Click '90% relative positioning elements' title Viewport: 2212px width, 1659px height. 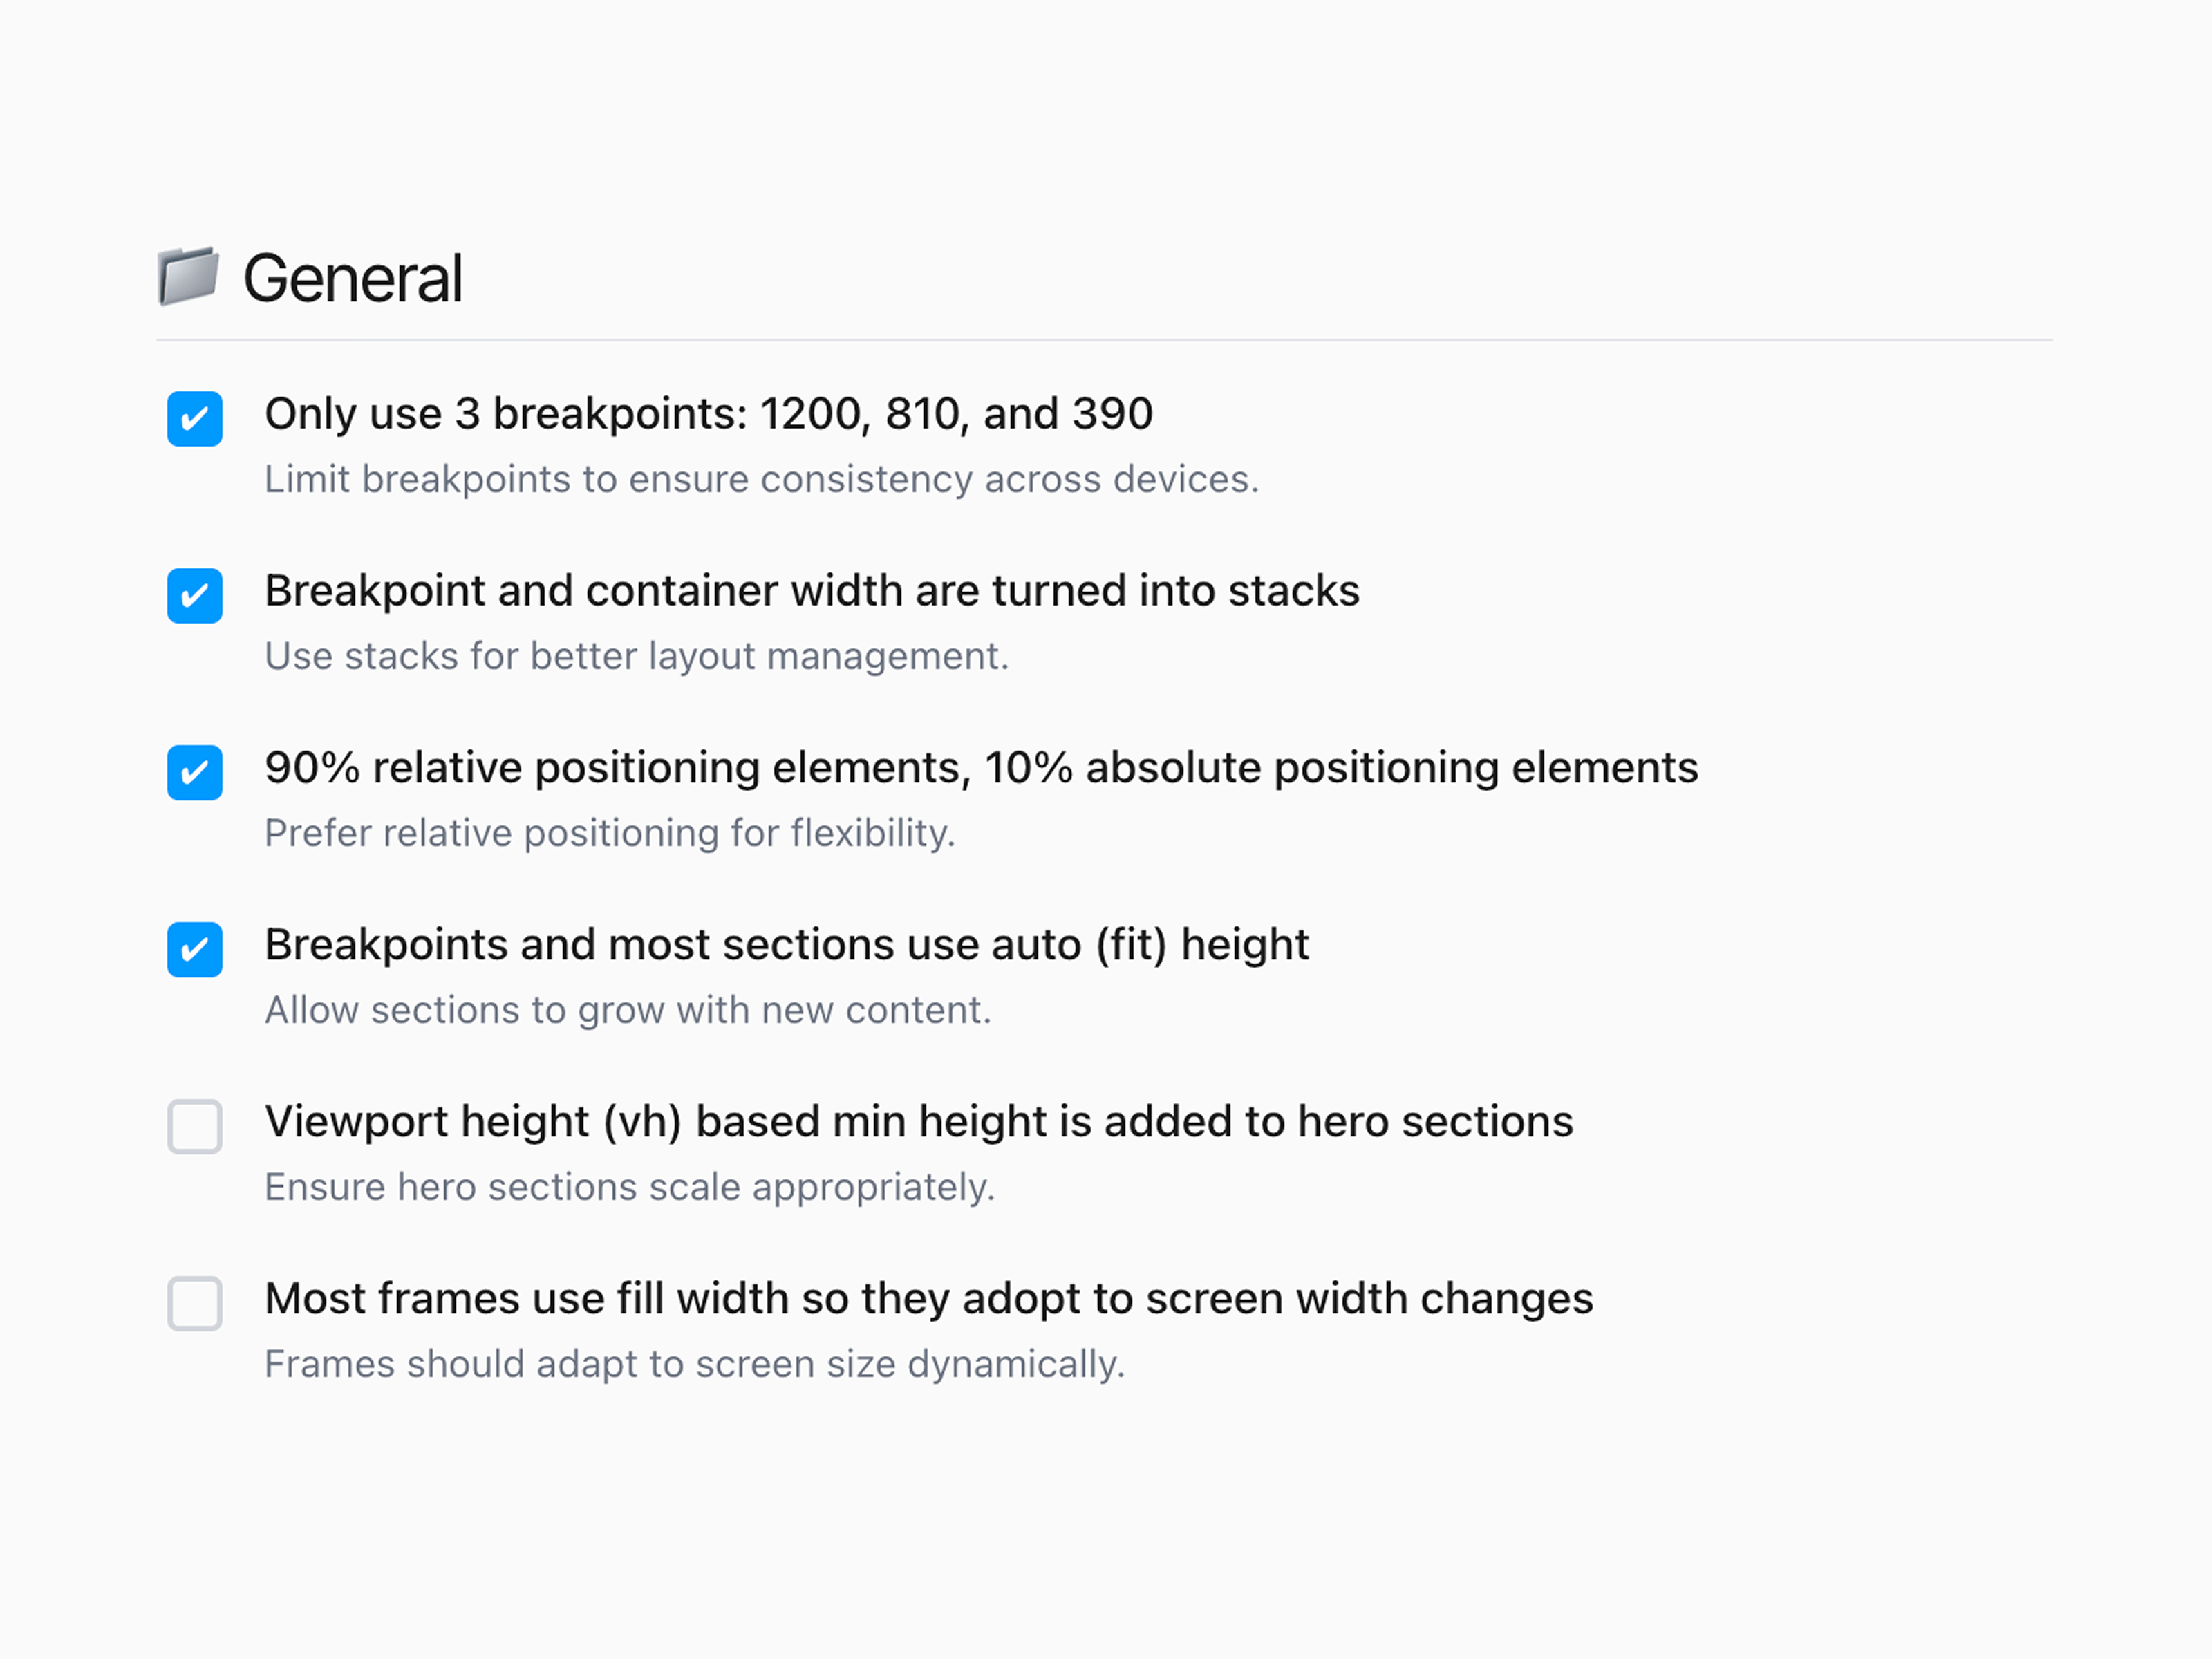[981, 768]
